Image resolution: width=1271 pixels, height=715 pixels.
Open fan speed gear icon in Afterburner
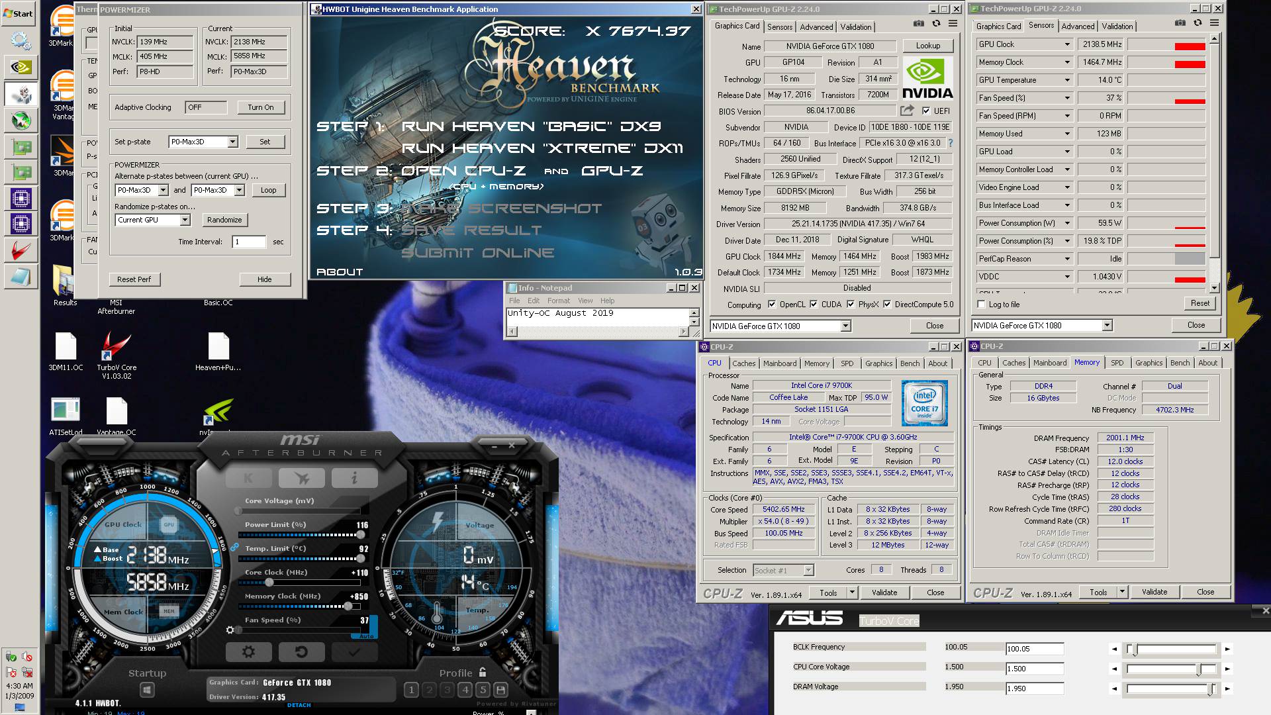230,630
